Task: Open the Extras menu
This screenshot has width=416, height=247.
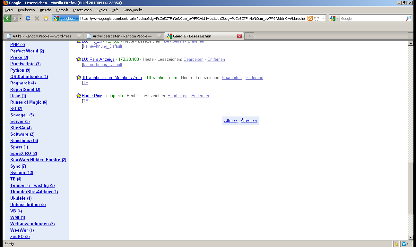Action: (102, 10)
